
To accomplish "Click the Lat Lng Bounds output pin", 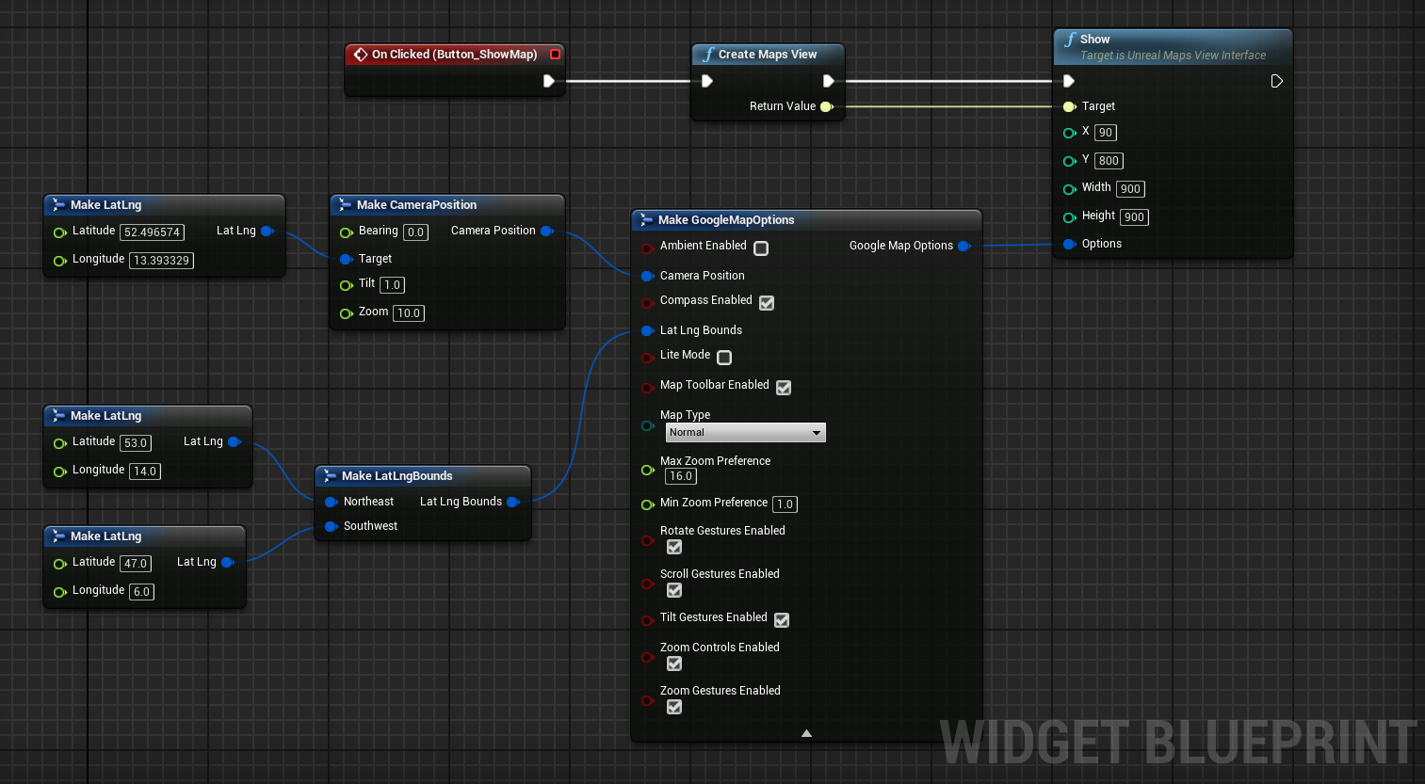I will tap(513, 502).
